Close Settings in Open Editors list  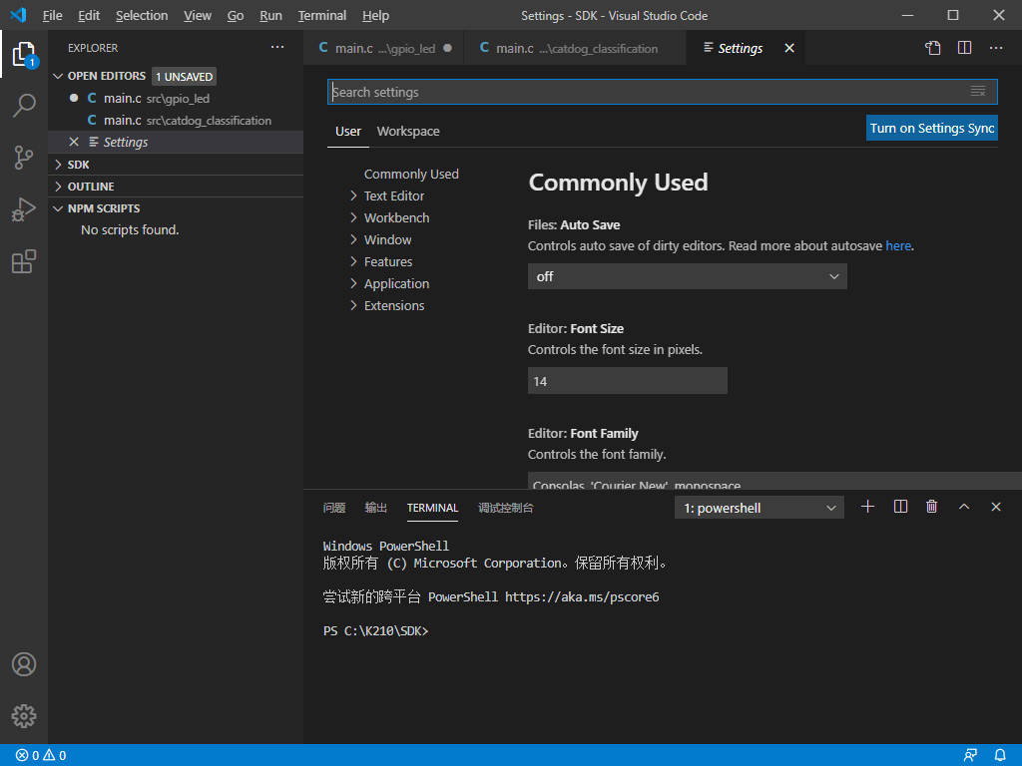pyautogui.click(x=74, y=142)
